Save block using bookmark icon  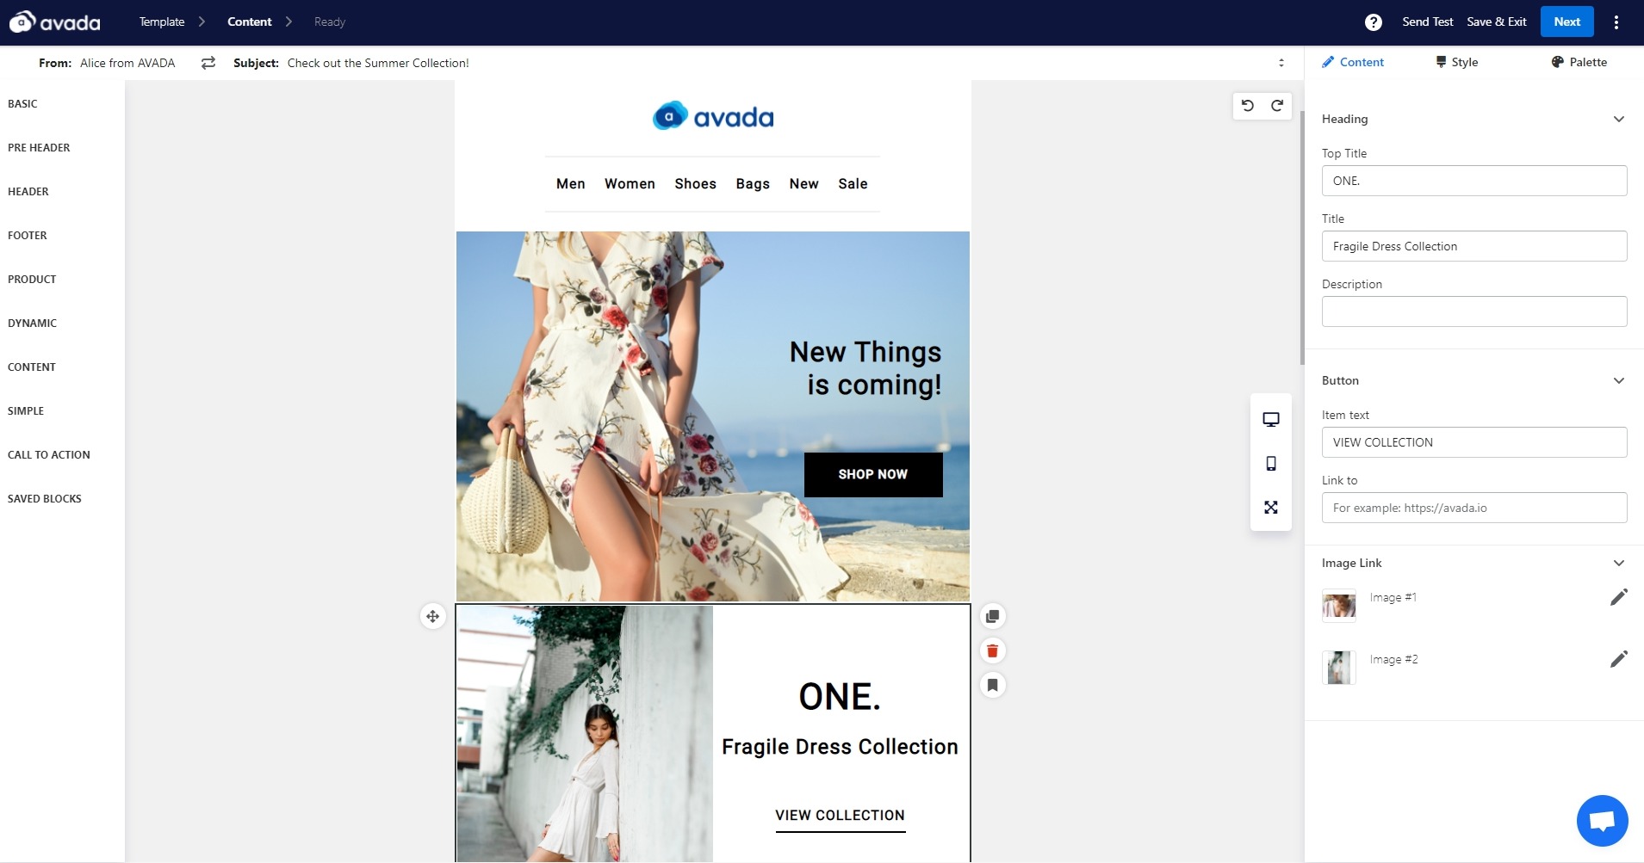pos(992,685)
